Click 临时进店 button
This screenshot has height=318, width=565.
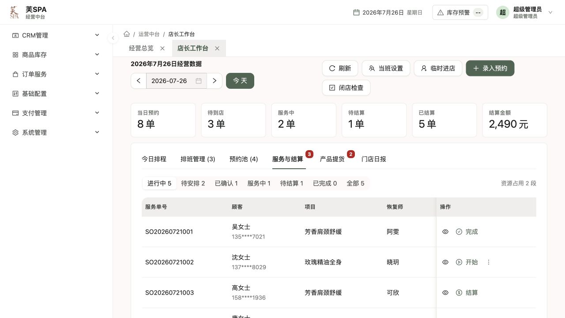click(x=438, y=68)
